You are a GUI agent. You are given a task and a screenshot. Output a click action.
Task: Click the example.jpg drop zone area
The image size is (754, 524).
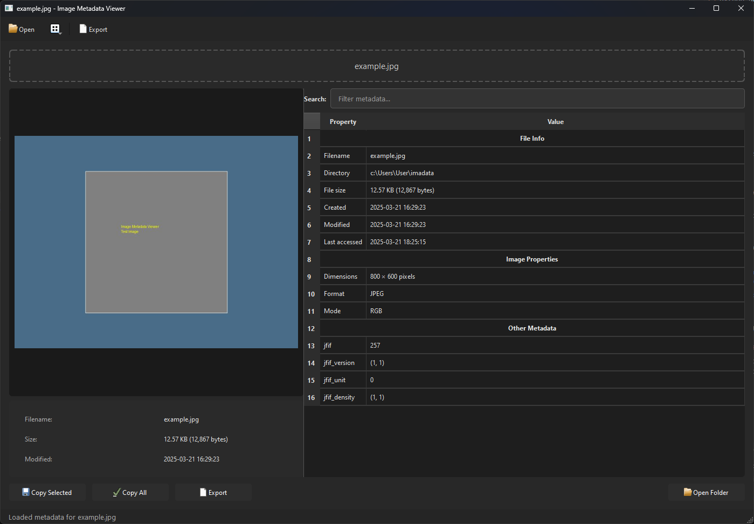pos(377,66)
